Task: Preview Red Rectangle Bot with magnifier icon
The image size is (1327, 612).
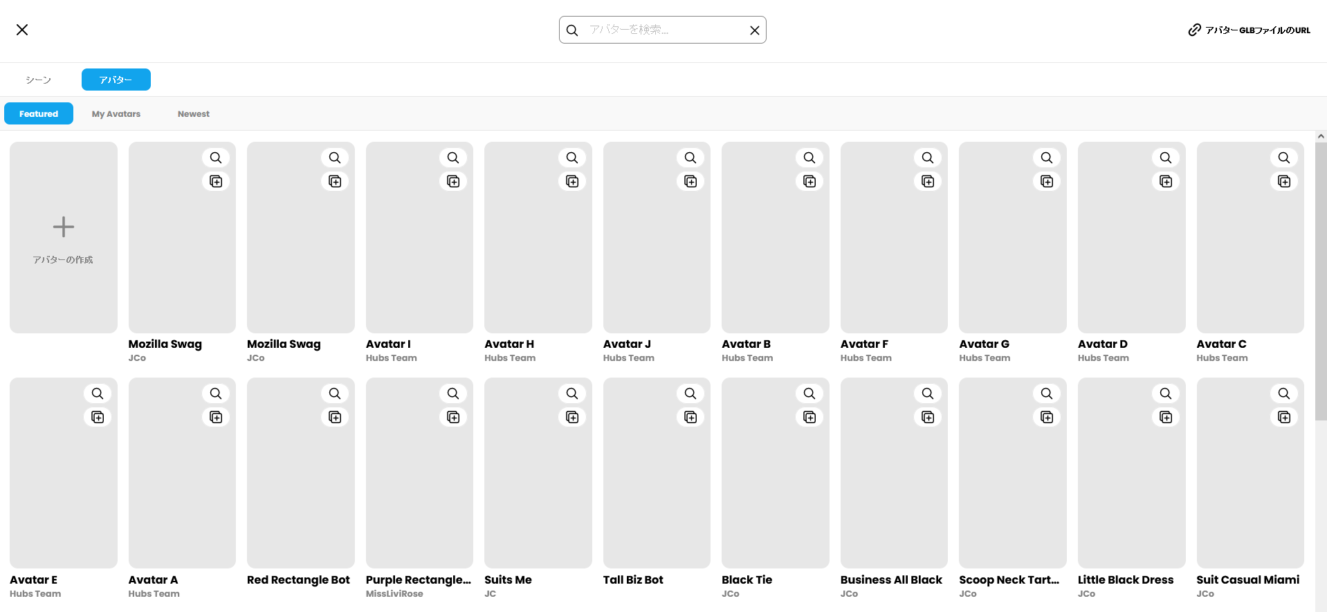Action: (x=335, y=393)
